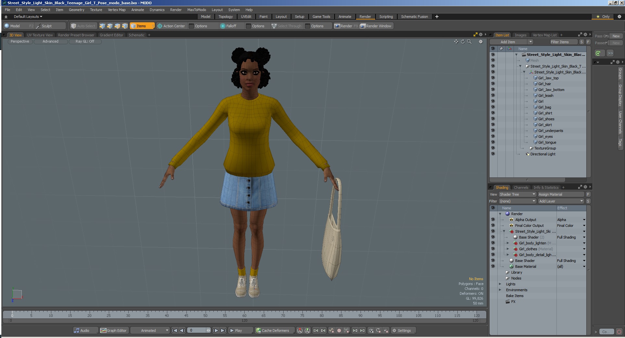The image size is (625, 338).
Task: Toggle visibility of Directional Light
Action: pos(493,154)
